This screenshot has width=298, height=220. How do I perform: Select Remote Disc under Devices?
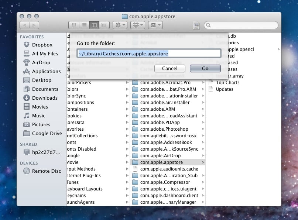point(42,171)
